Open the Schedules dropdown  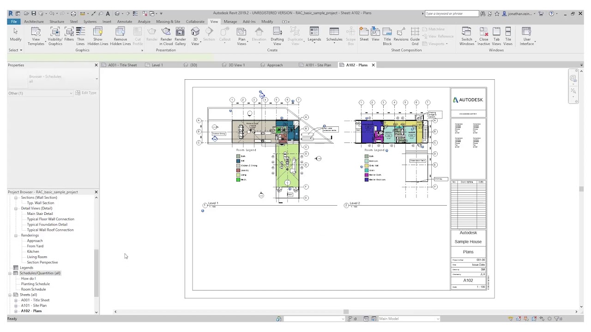pyautogui.click(x=334, y=34)
